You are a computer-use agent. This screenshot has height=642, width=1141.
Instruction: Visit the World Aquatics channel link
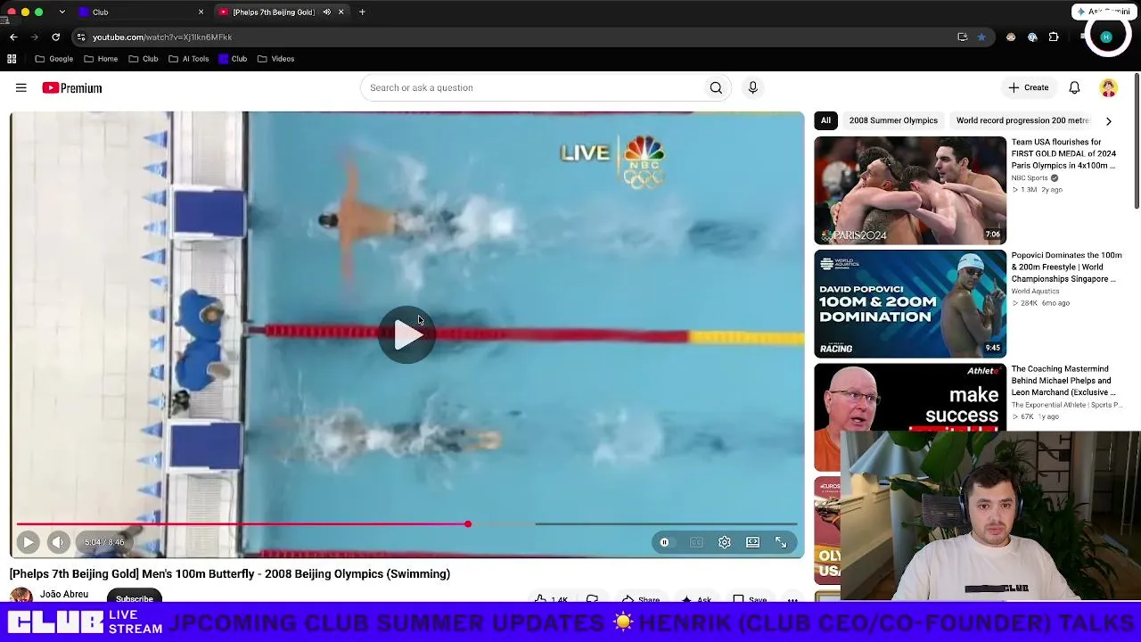coord(1035,292)
